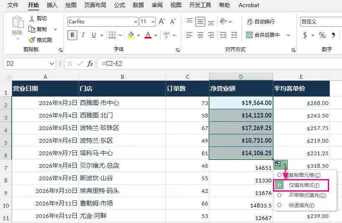The width and height of the screenshot is (342, 223).
Task: Cancel formula entry with X icon
Action: coord(70,64)
